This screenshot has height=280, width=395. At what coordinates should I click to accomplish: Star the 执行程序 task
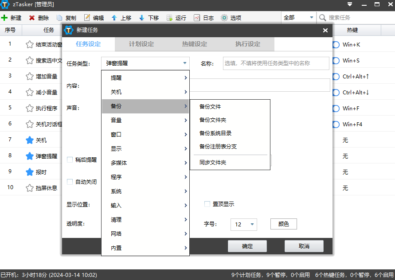pyautogui.click(x=29, y=108)
